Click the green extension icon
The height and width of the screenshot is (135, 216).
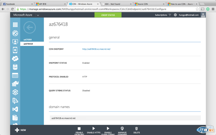click(208, 9)
